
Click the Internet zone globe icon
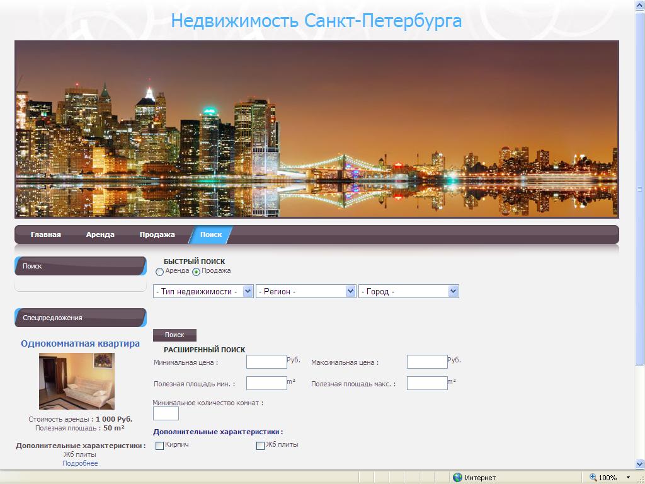(457, 478)
